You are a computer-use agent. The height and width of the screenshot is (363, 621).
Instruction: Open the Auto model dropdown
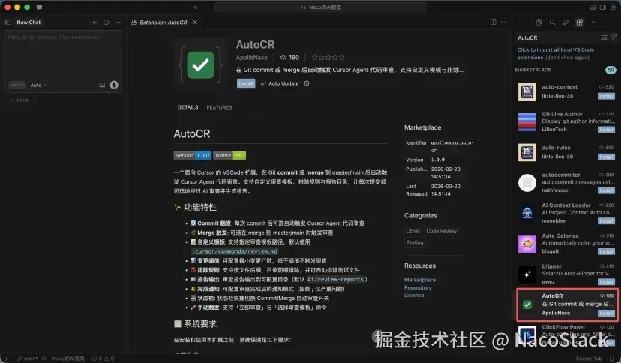coord(38,85)
